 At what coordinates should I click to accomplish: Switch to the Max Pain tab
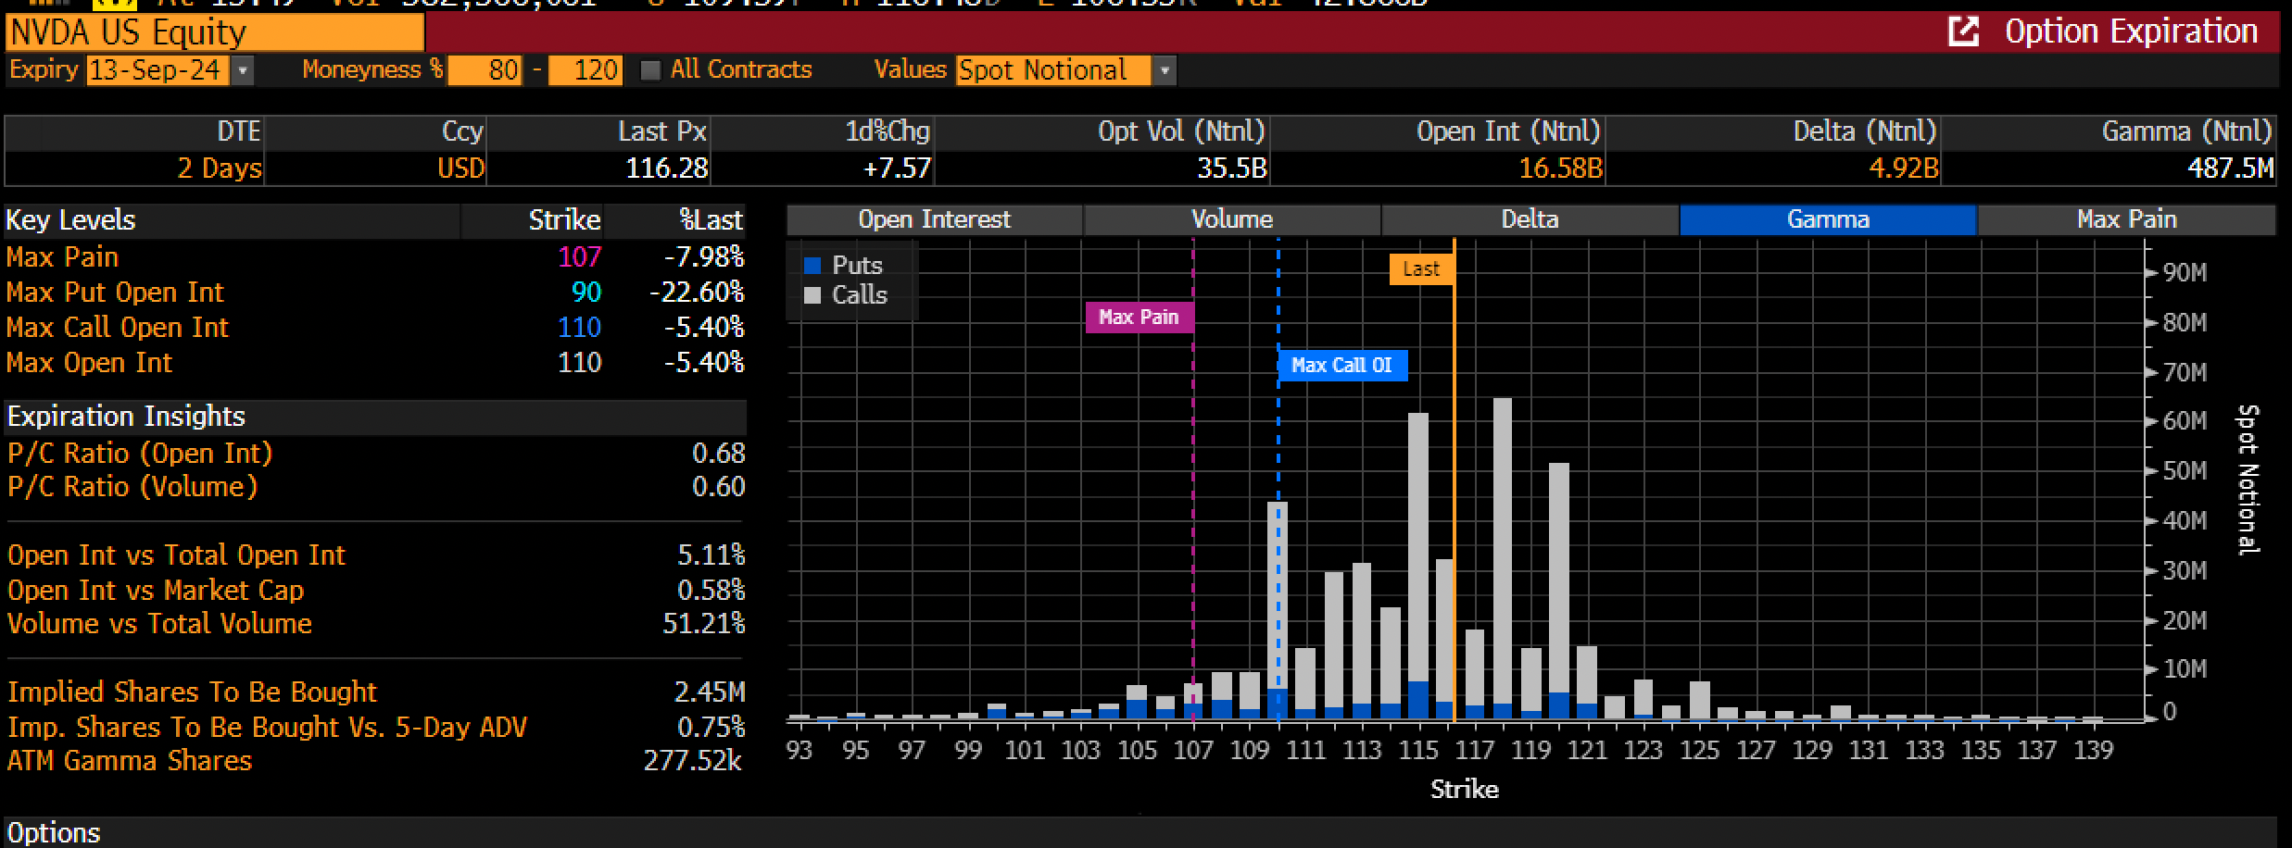tap(2126, 219)
